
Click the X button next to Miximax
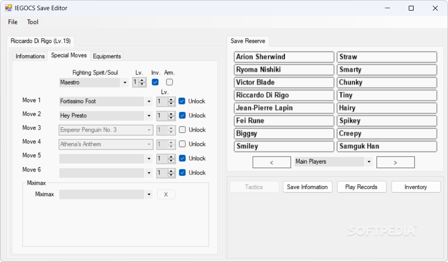coord(166,195)
